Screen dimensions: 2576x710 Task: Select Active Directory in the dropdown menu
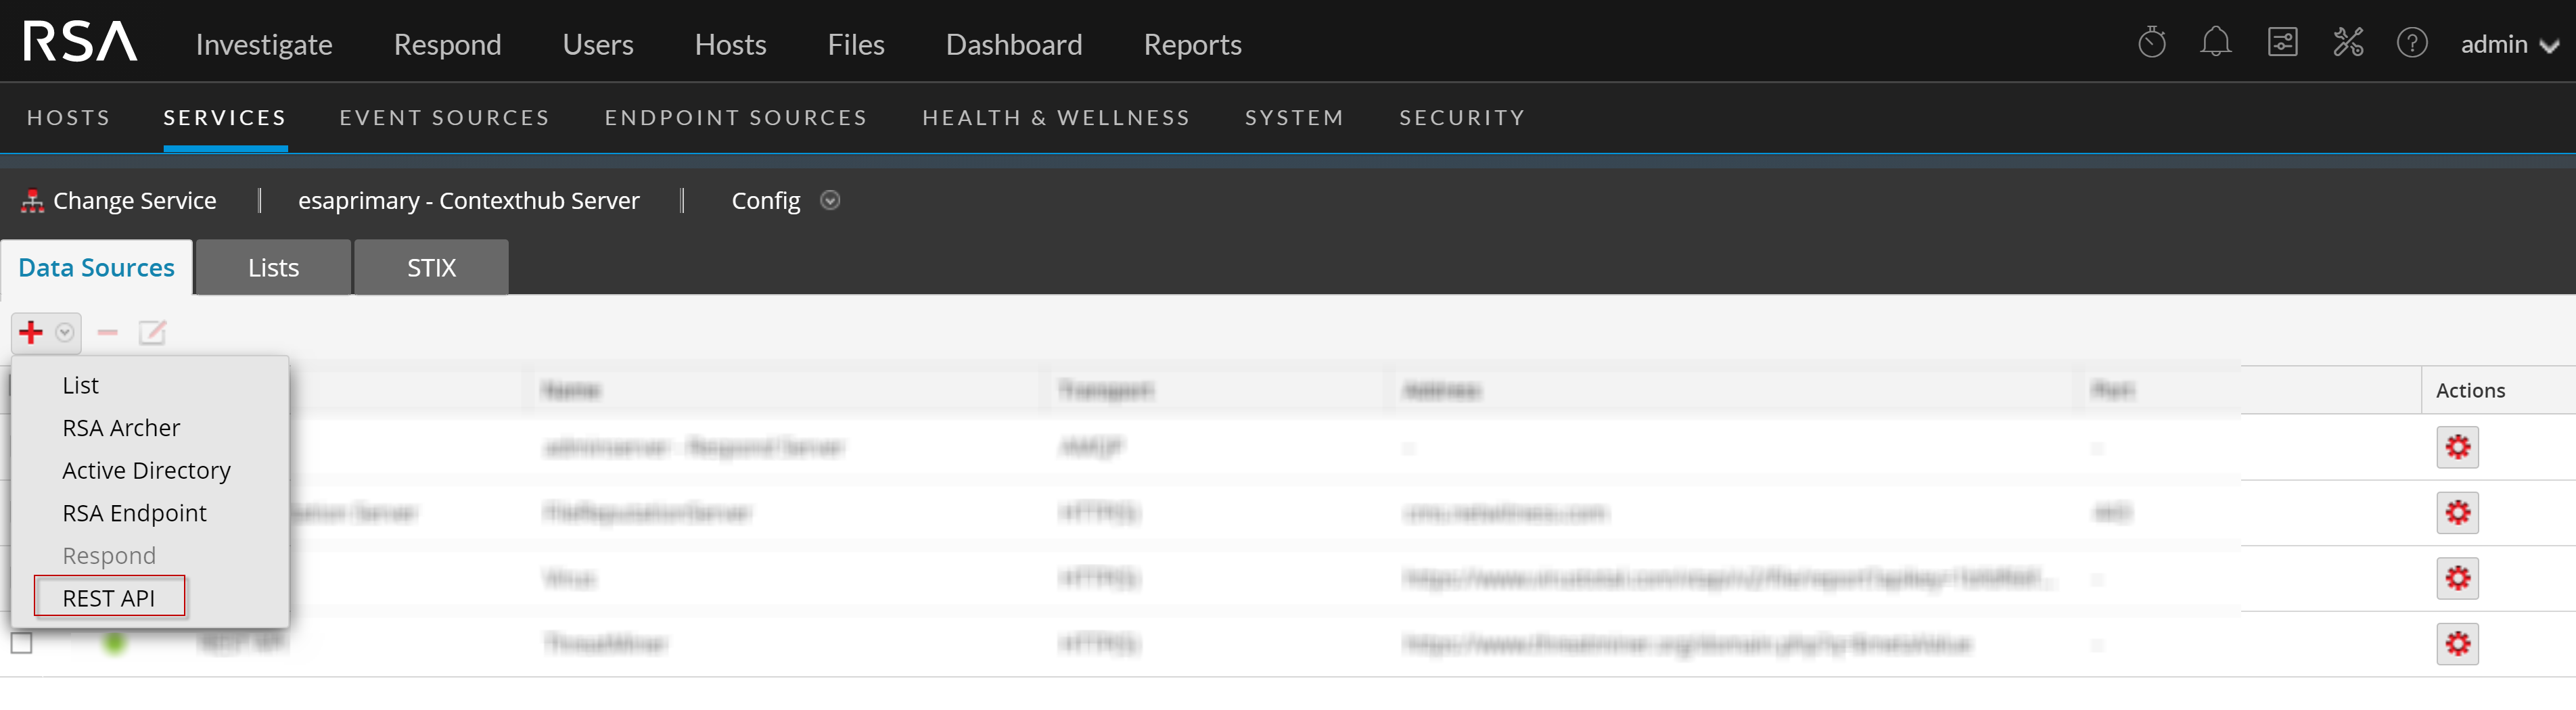pyautogui.click(x=146, y=470)
